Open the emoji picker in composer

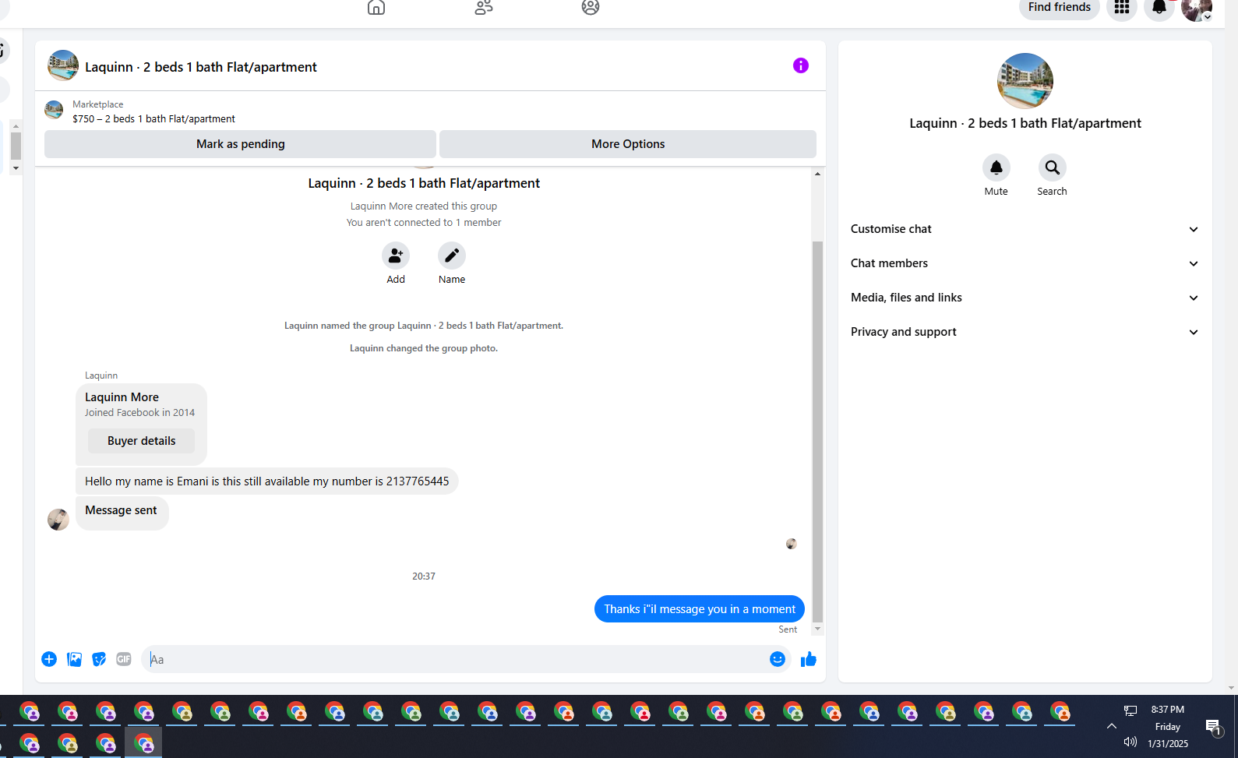(778, 659)
